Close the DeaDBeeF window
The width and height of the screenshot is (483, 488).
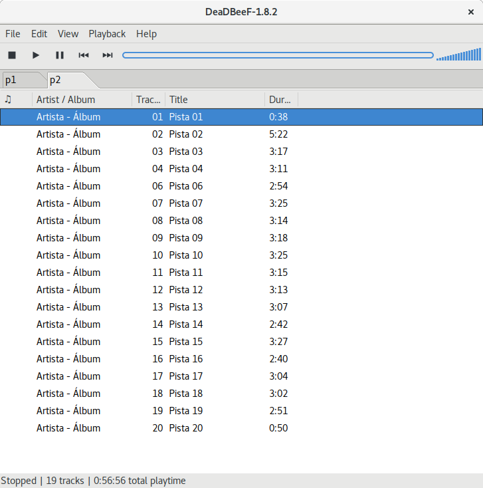471,12
